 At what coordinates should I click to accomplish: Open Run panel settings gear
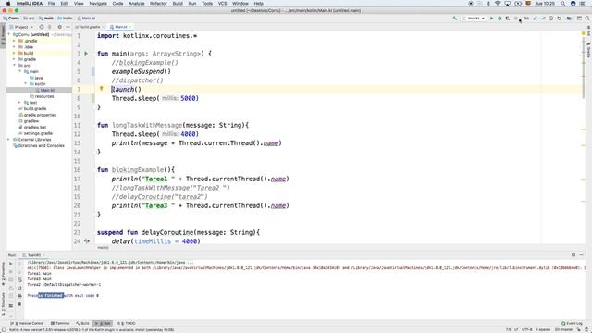[573, 255]
